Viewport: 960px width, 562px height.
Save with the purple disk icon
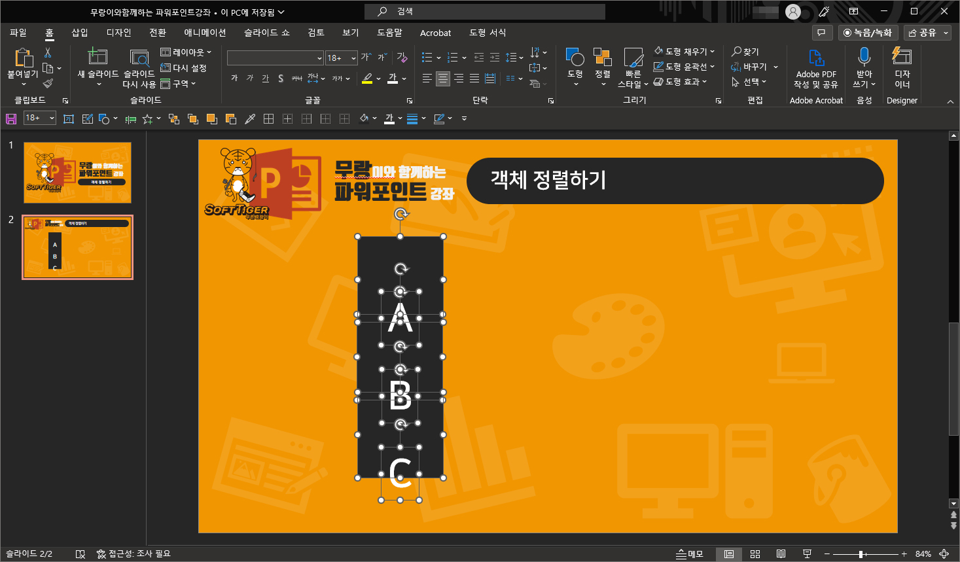click(11, 118)
